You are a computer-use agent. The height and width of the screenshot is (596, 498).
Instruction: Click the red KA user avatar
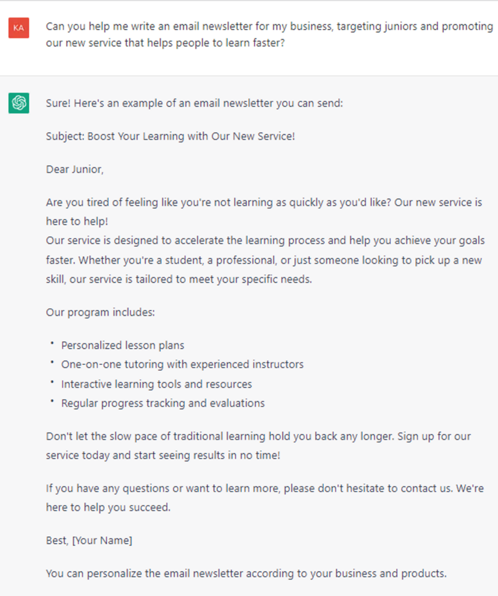tap(19, 28)
